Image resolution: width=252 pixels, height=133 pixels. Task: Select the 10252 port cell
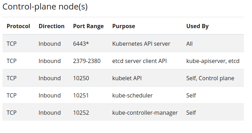click(81, 113)
